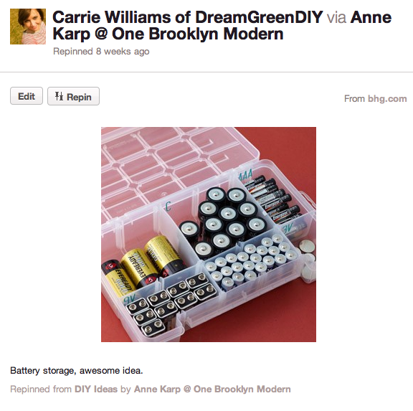Image resolution: width=413 pixels, height=411 pixels.
Task: Click the Energizer AAA batteries in the photo
Action: pos(271,200)
